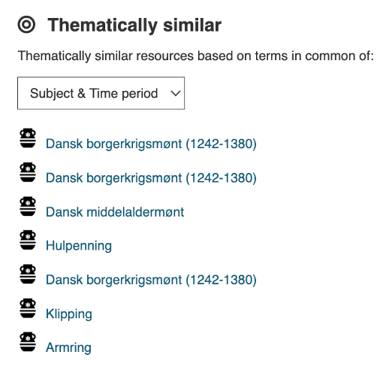The height and width of the screenshot is (370, 386).
Task: Open the first Dansk borgerkrigsmønt (1242-1380) link
Action: pyautogui.click(x=151, y=144)
